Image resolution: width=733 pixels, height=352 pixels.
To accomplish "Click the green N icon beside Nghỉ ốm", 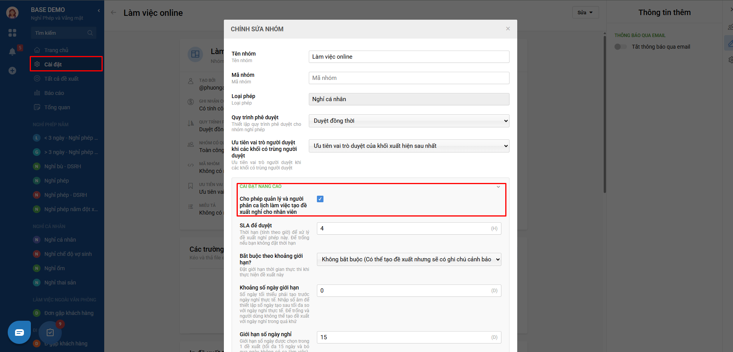I will [x=37, y=268].
